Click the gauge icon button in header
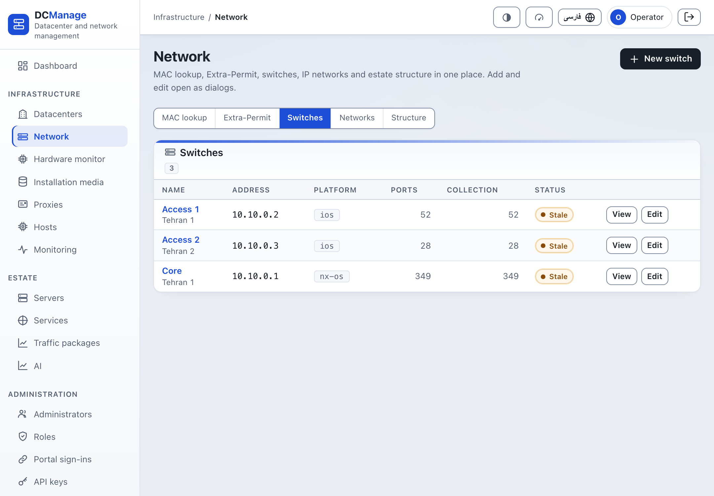This screenshot has width=714, height=496. (x=539, y=17)
